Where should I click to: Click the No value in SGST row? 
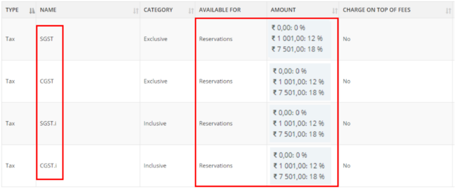[346, 39]
